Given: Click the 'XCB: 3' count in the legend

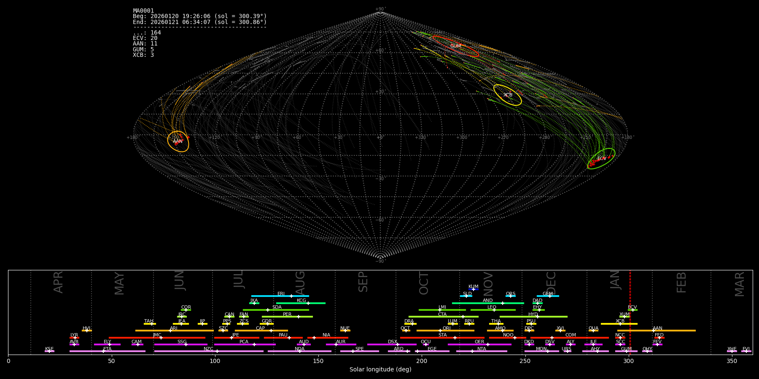Looking at the screenshot, I should [x=143, y=55].
